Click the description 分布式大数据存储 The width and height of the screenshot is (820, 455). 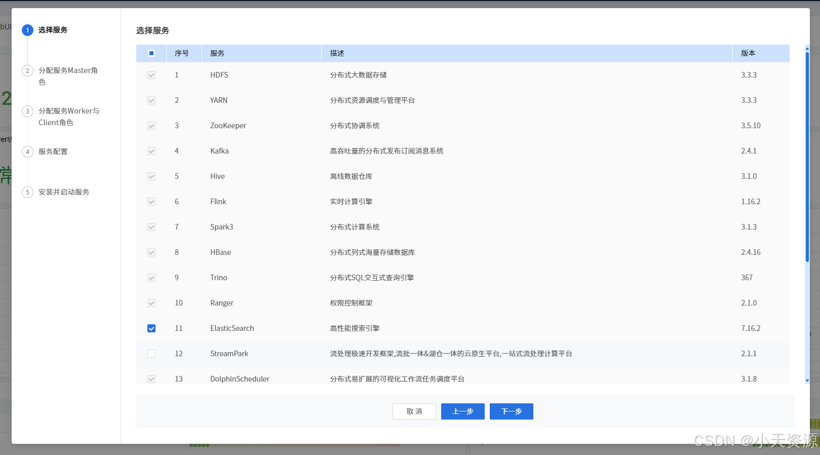(359, 75)
